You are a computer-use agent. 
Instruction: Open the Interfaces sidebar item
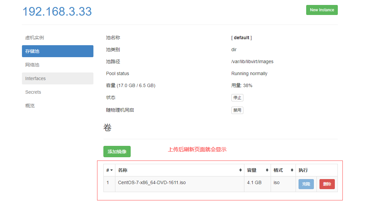coord(36,78)
